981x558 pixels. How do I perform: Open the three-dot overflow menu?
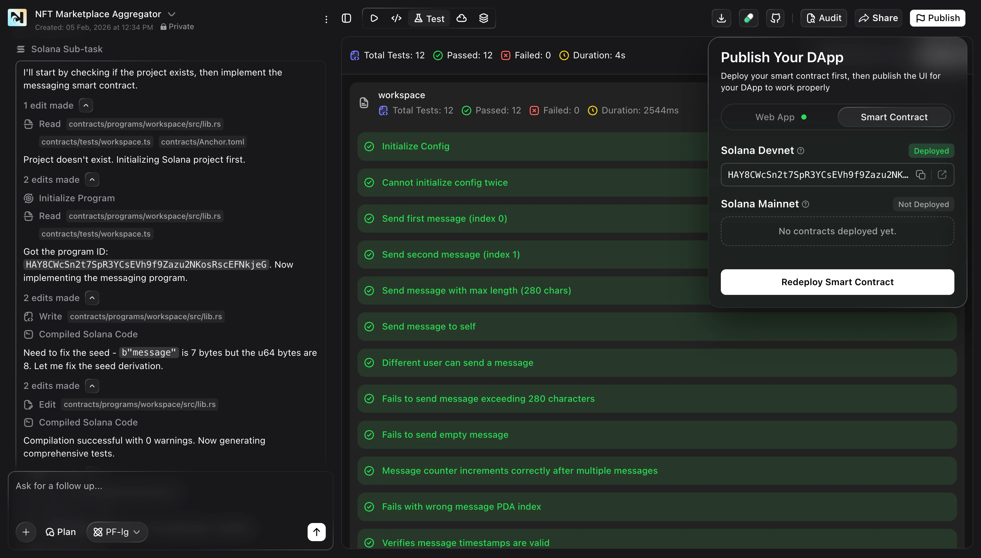pyautogui.click(x=326, y=19)
